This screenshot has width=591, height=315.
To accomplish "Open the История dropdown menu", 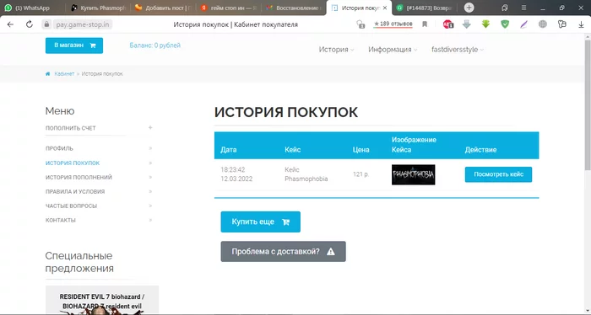I will (x=336, y=50).
